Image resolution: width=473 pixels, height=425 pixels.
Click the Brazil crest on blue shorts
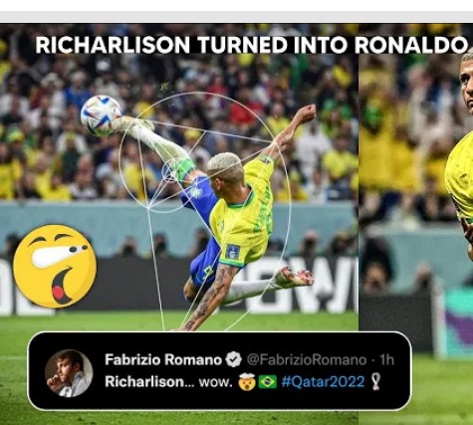193,191
